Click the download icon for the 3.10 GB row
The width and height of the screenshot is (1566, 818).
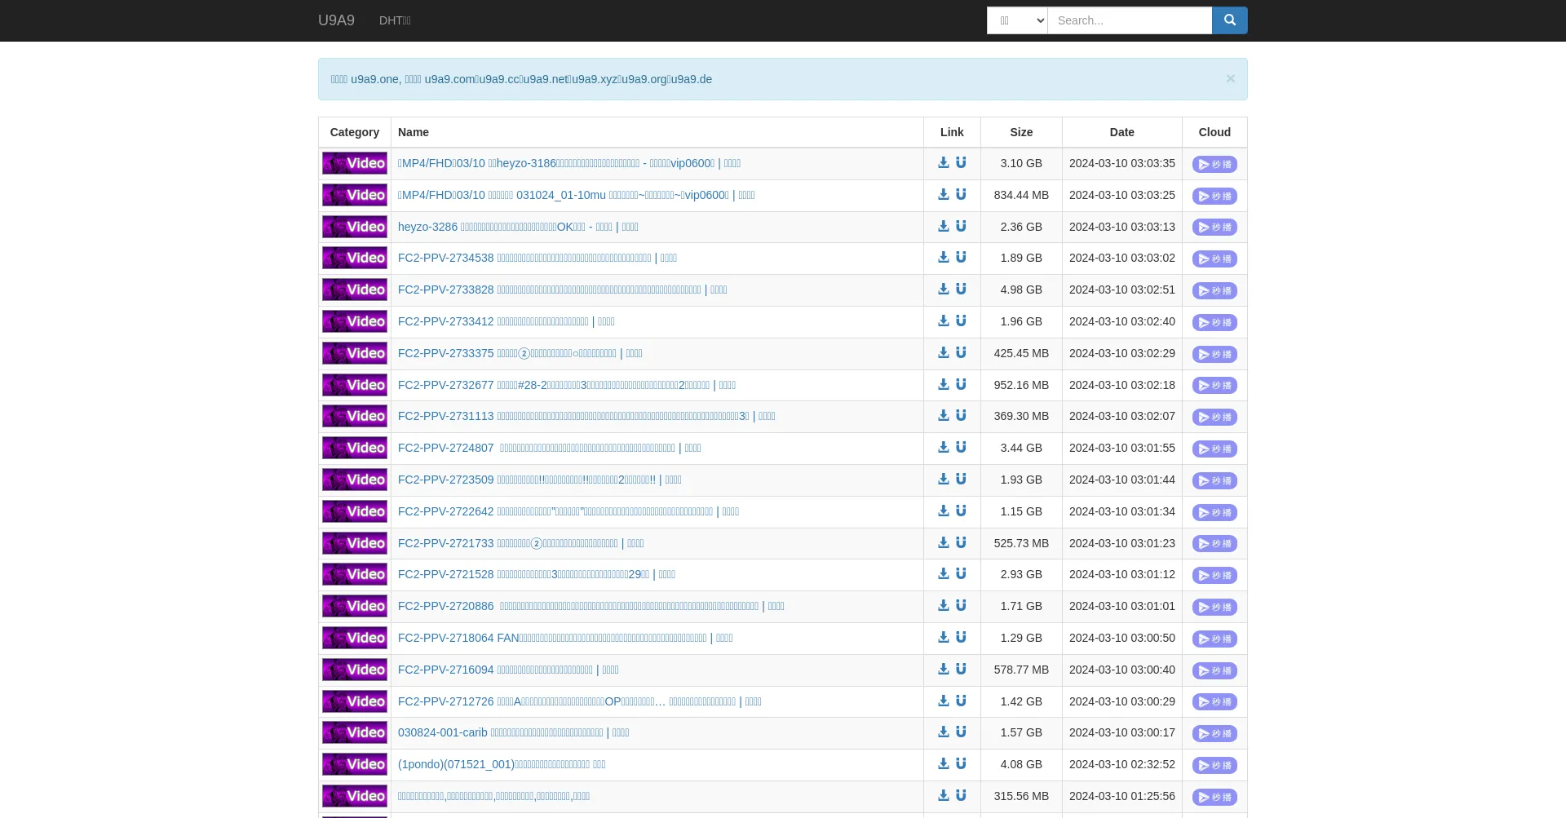943,163
